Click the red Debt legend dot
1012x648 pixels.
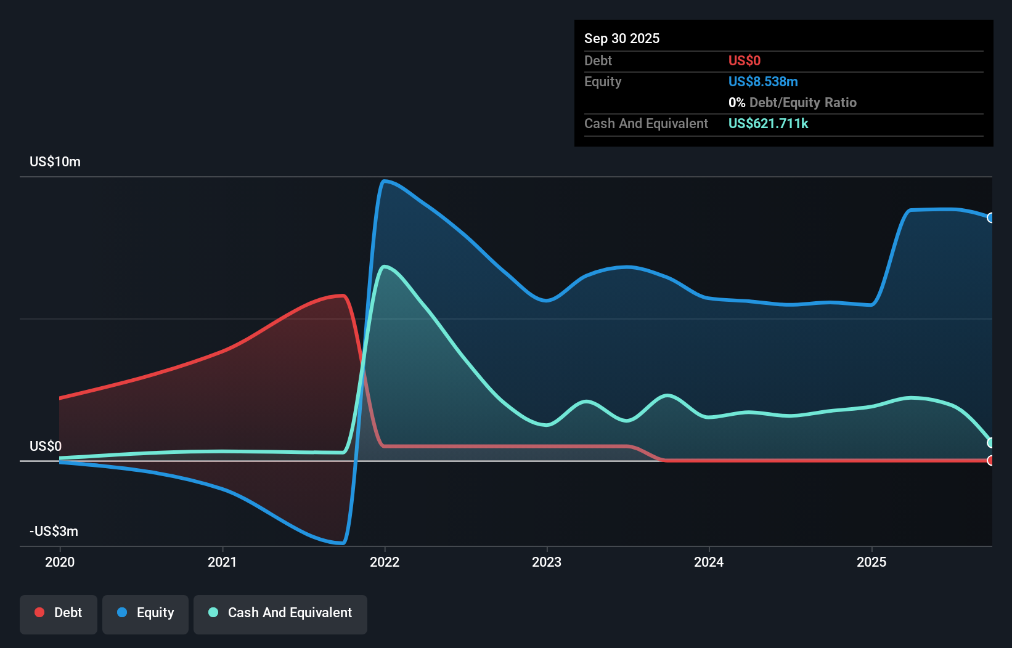pos(39,612)
